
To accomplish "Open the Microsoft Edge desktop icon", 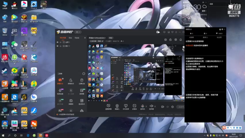I will [14, 99].
